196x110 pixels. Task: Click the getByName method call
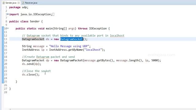(x=76, y=50)
